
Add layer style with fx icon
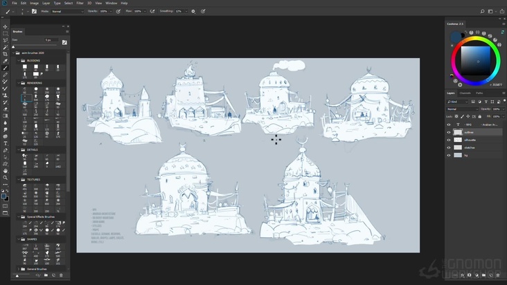click(463, 275)
